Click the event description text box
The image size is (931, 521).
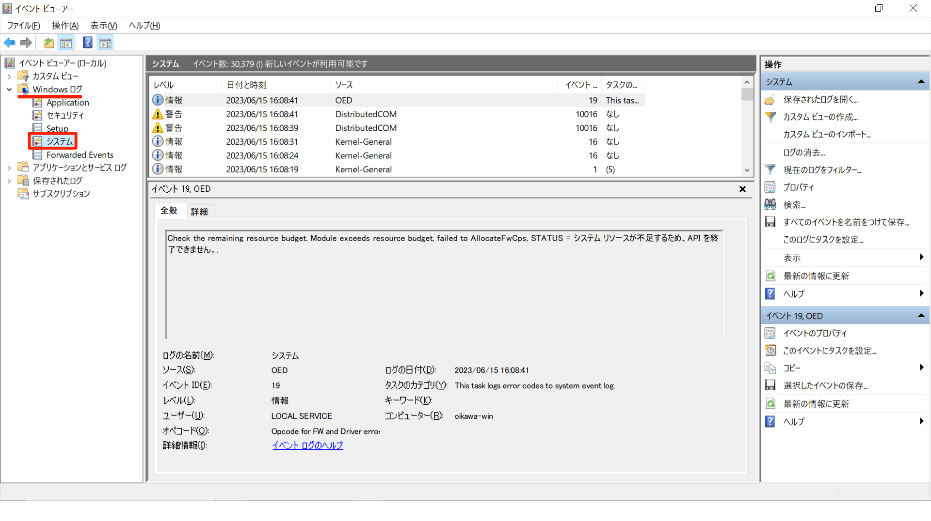444,285
